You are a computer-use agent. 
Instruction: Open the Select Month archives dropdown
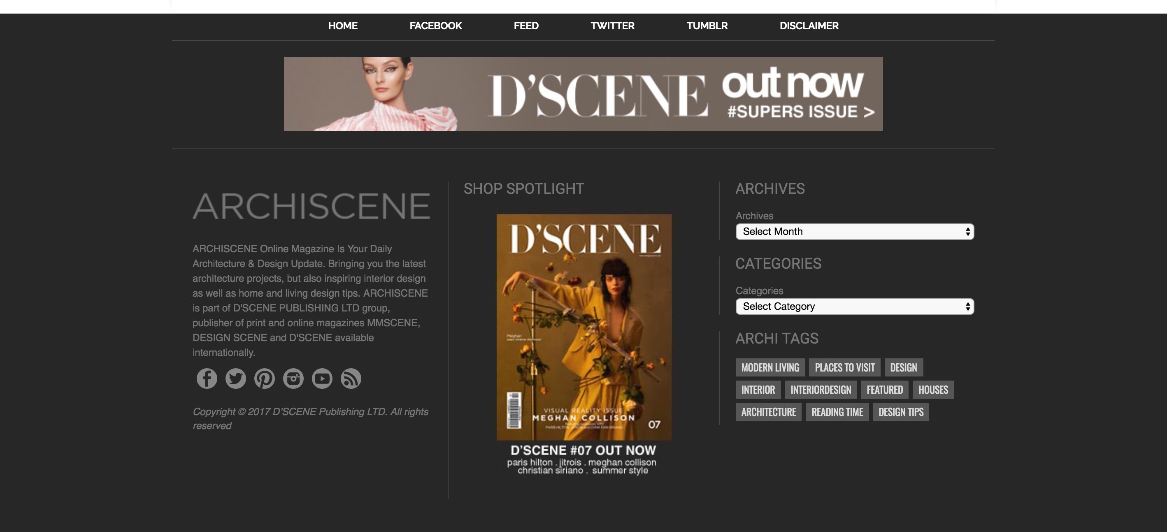pos(855,232)
